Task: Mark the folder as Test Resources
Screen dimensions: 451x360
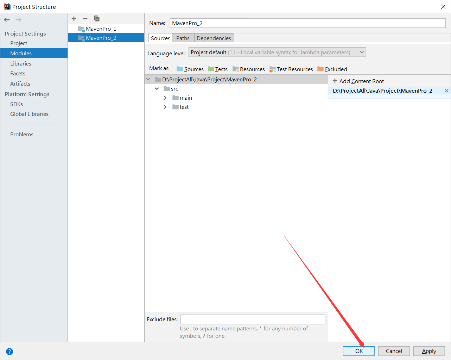Action: click(x=291, y=69)
